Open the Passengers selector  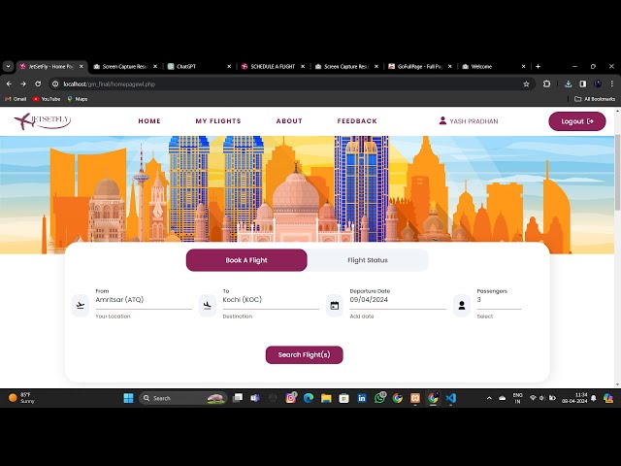pyautogui.click(x=499, y=300)
